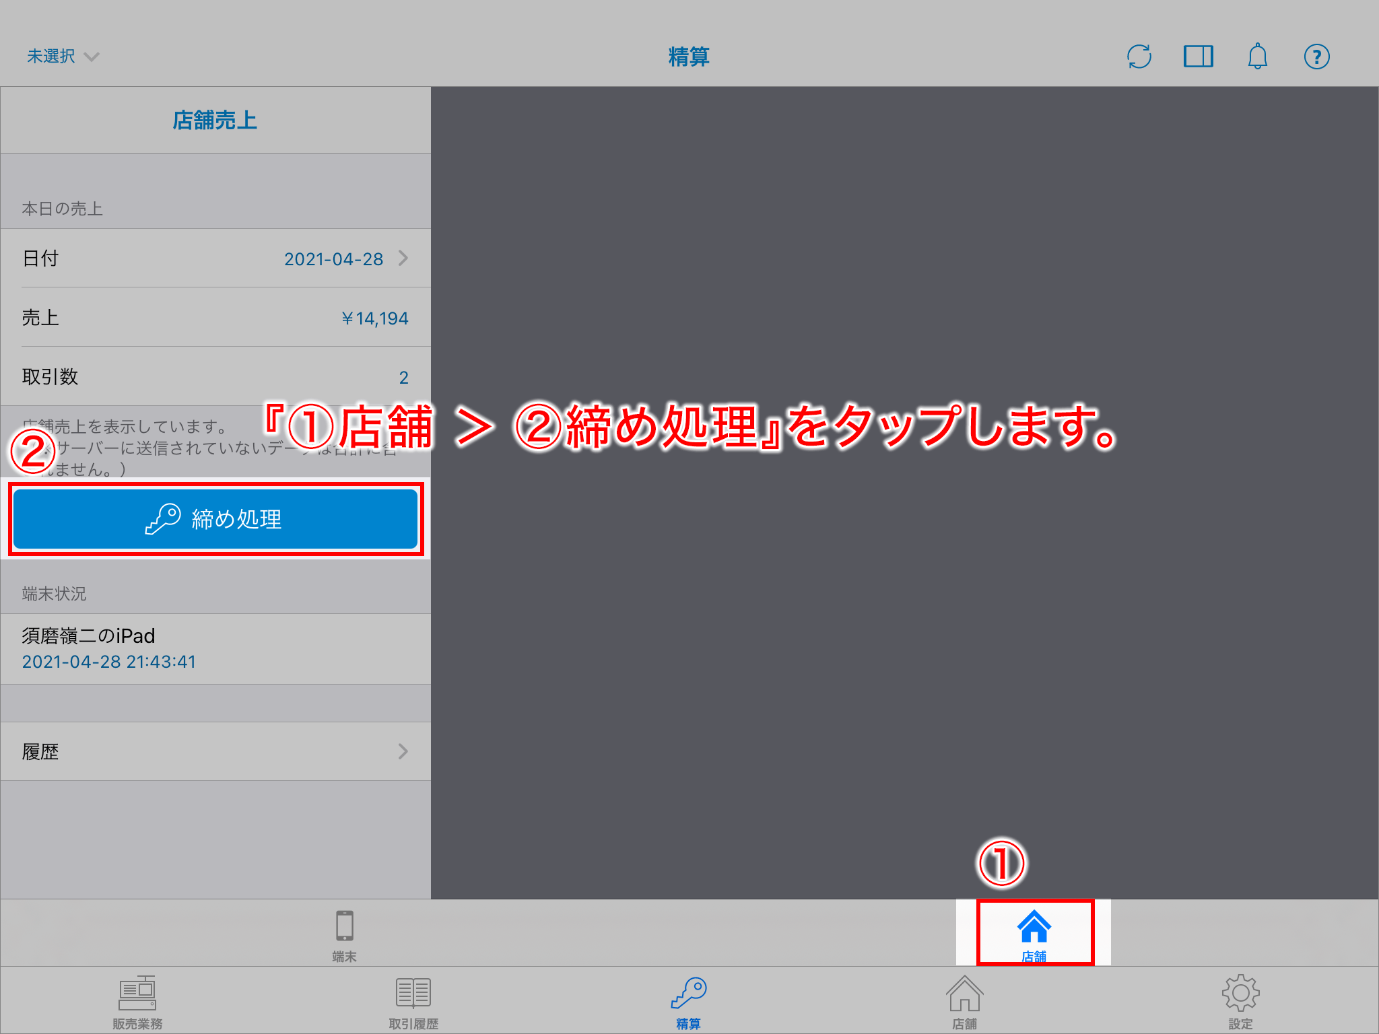Select the blue 店舗 house sub-tab

click(x=1034, y=934)
